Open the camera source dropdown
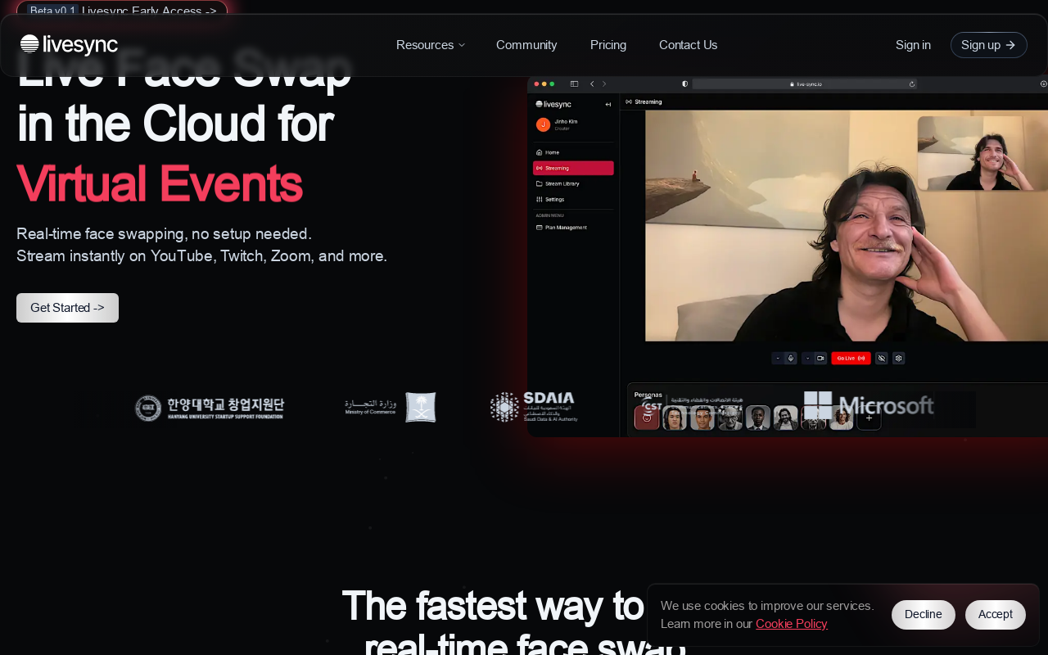1048x655 pixels. coord(808,358)
